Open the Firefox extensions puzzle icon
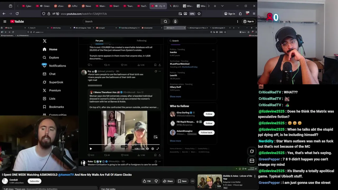 point(240,14)
